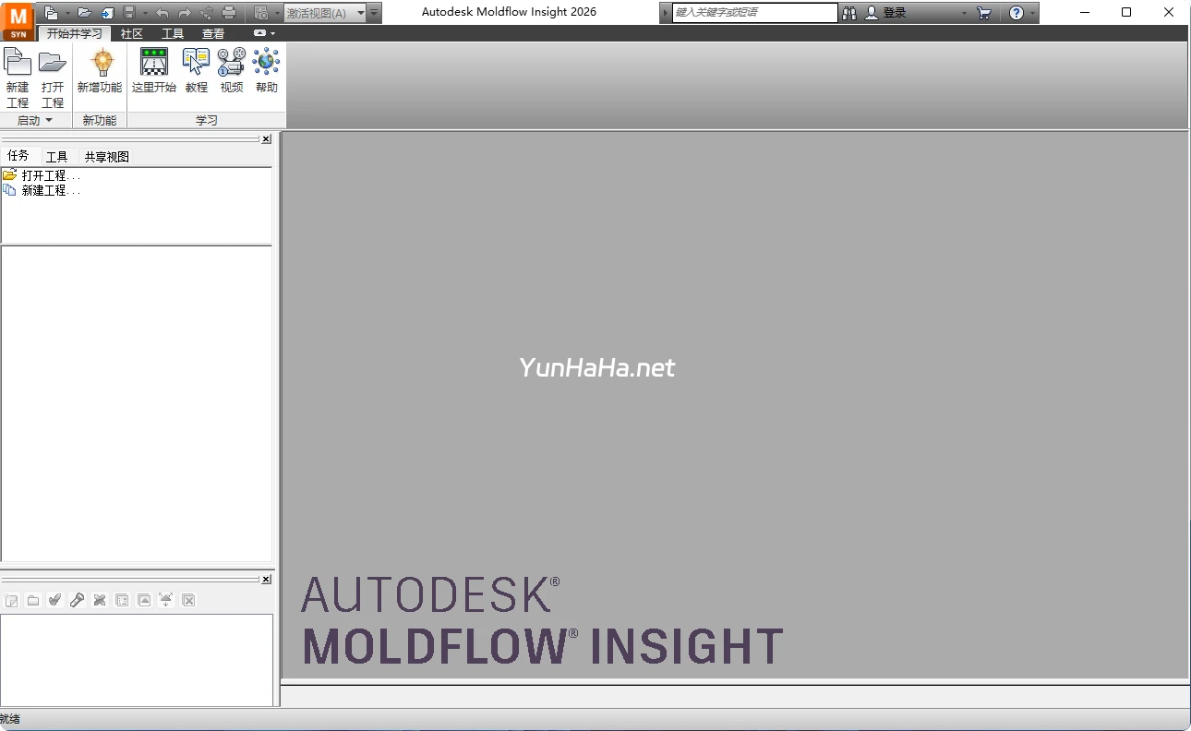Switch to the Community (社区) ribbon tab
The height and width of the screenshot is (731, 1191).
132,33
